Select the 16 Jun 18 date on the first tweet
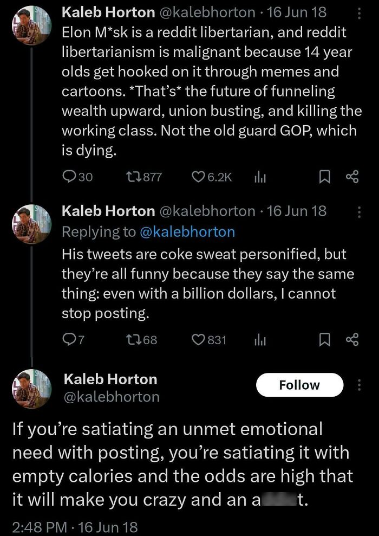The height and width of the screenshot is (536, 379). click(298, 12)
